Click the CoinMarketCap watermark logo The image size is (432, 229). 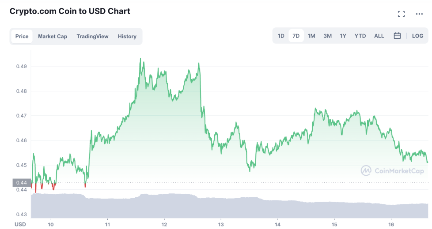(x=392, y=171)
